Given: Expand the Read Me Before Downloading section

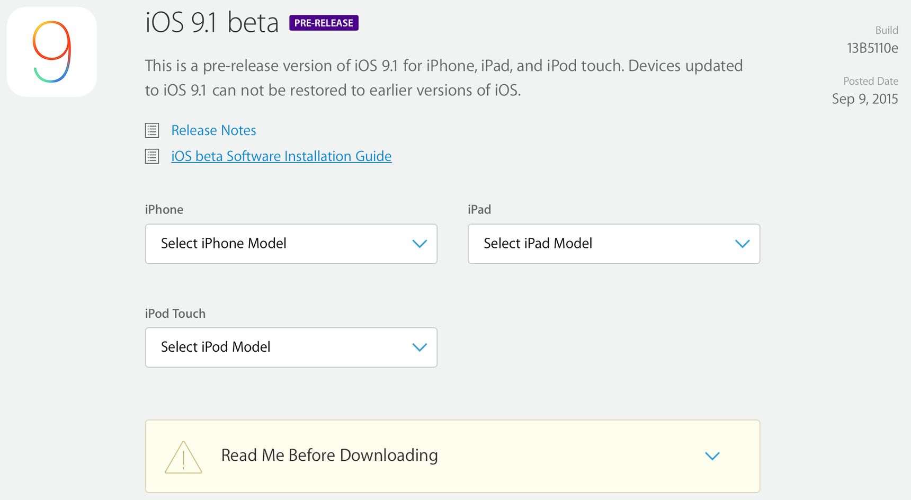Looking at the screenshot, I should click(x=452, y=456).
